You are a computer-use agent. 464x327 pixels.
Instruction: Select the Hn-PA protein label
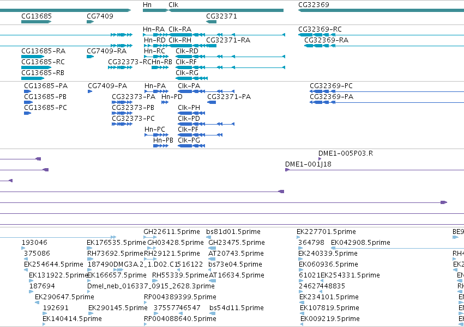[x=155, y=86]
